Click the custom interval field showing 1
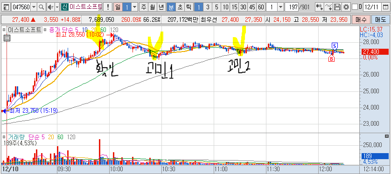This screenshot has height=174, width=391. pos(272,7)
